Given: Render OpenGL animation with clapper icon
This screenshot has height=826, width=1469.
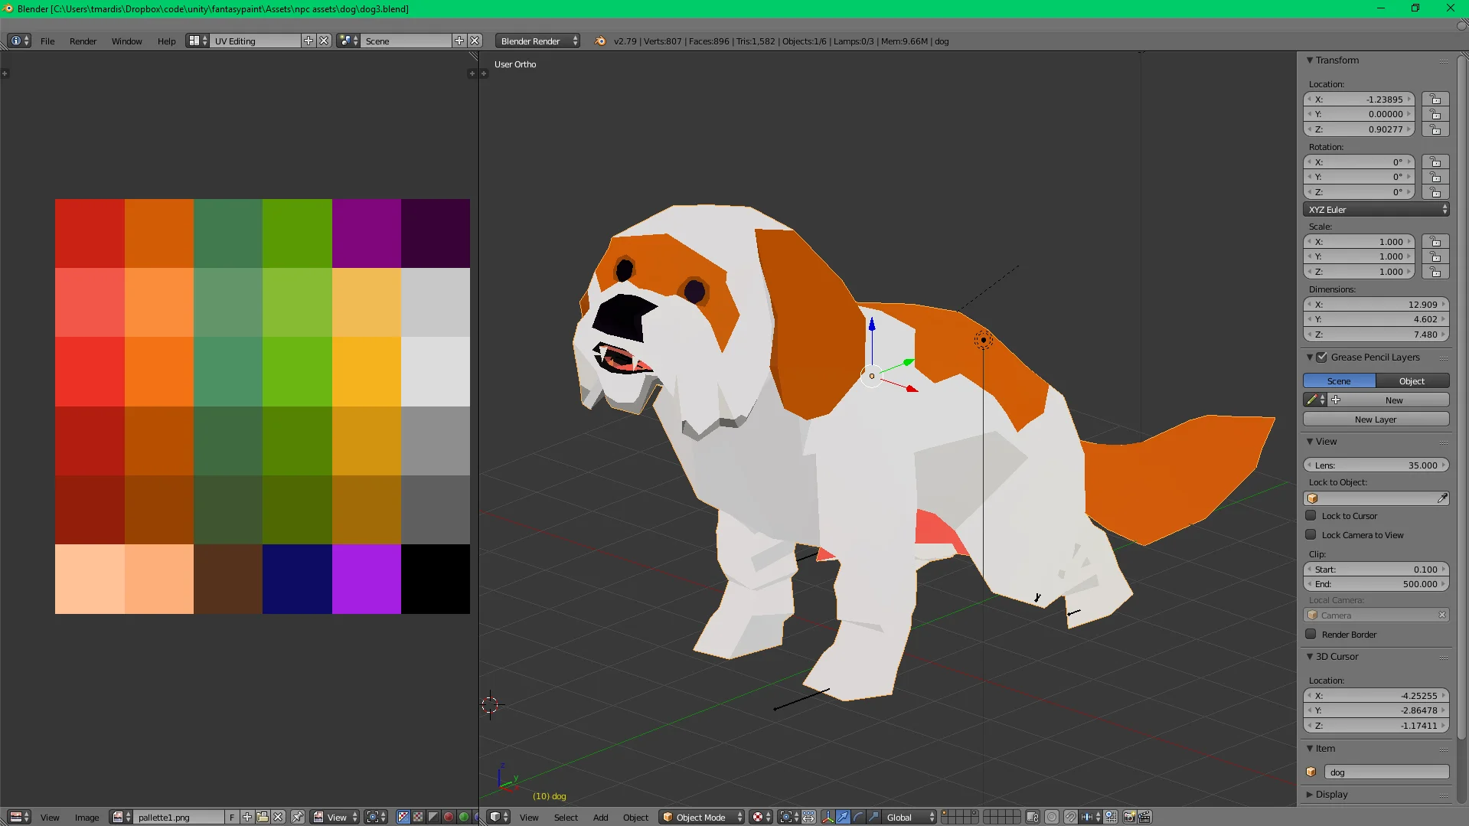Looking at the screenshot, I should [x=1145, y=817].
